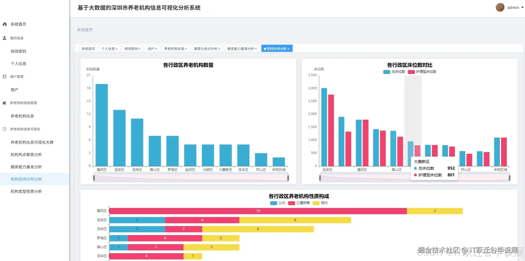Go to 服务能力基准分析 sidebar page
525x261 pixels.
click(x=26, y=167)
